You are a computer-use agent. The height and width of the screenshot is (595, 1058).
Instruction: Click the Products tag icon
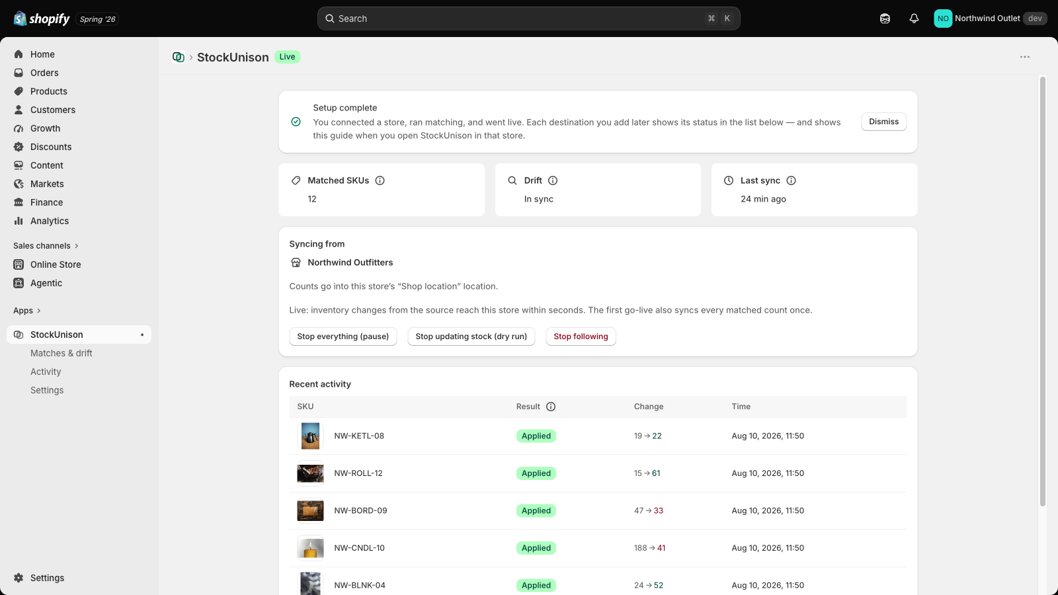(x=19, y=91)
